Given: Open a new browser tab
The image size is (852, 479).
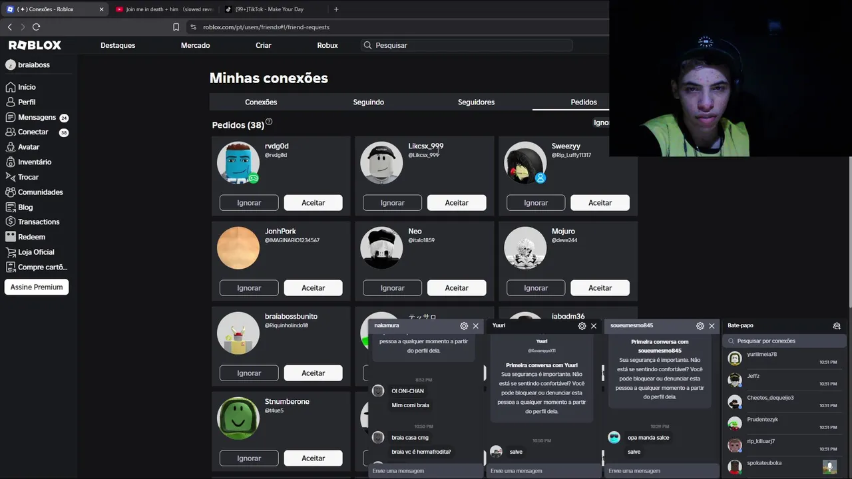Looking at the screenshot, I should click(x=336, y=9).
